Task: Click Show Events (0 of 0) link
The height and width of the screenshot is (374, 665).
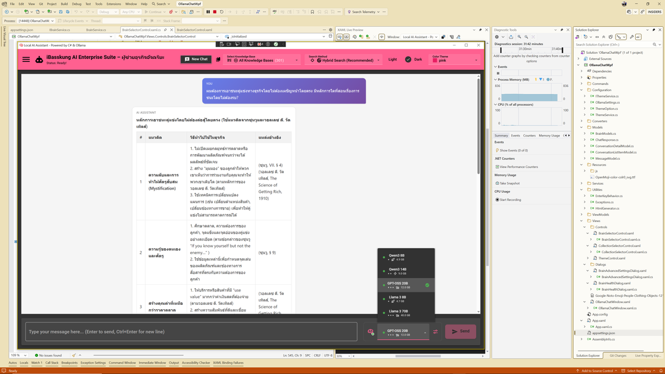Action: [x=514, y=150]
